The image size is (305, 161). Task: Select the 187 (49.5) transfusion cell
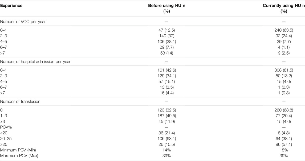[166, 116]
